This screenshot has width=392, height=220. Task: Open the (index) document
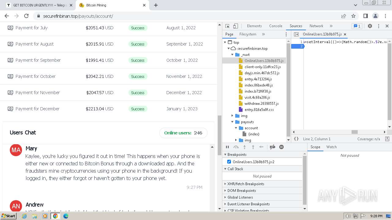254,134
